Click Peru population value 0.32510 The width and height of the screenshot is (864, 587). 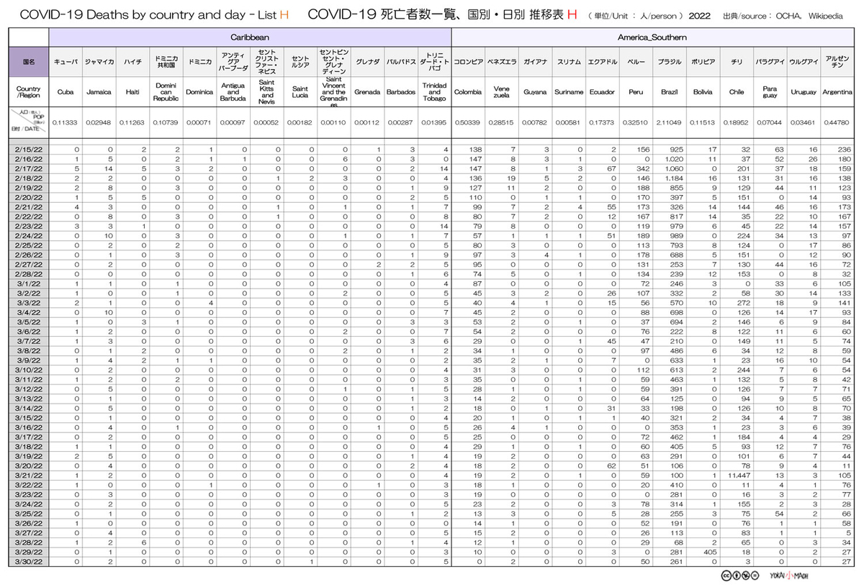636,123
